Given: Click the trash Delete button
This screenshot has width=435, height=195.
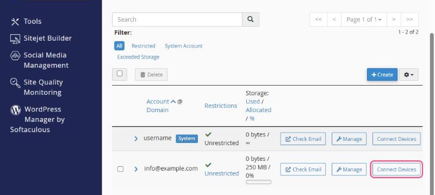Looking at the screenshot, I should (151, 75).
